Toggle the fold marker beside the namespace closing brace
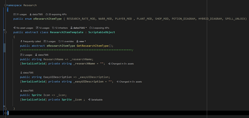 (6, 113)
